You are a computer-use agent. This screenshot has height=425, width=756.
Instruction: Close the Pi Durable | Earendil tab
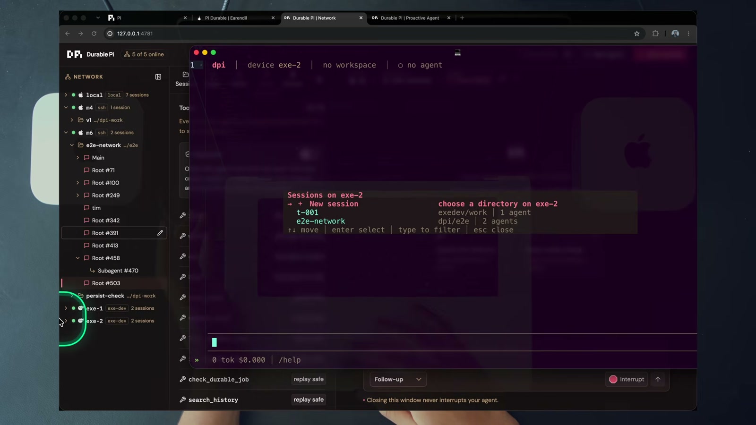pyautogui.click(x=273, y=18)
